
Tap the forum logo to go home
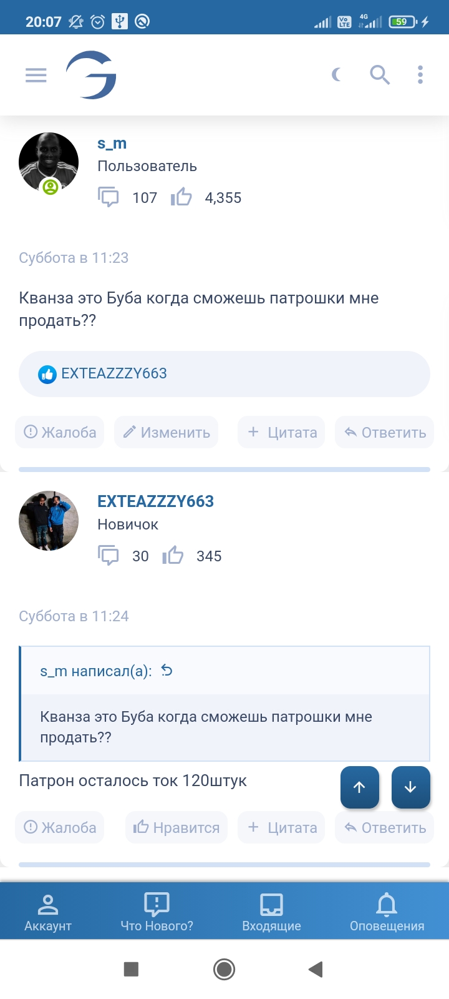coord(92,76)
